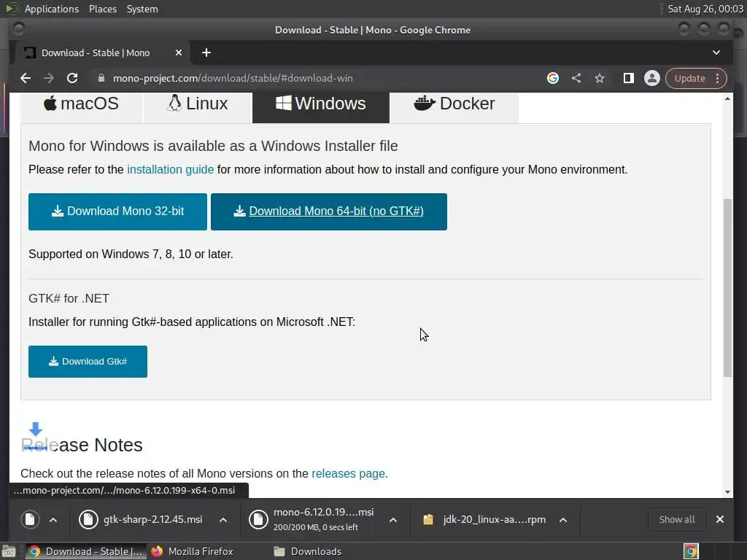747x560 pixels.
Task: Click Show all downloads button
Action: click(x=676, y=519)
